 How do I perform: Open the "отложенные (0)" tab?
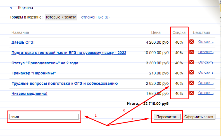[x=95, y=17]
